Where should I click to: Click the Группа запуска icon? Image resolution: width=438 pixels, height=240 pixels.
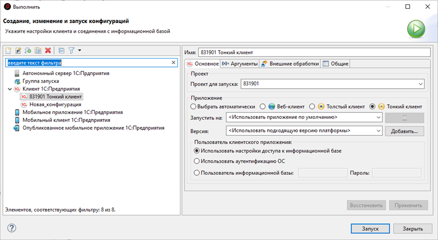tap(17, 81)
